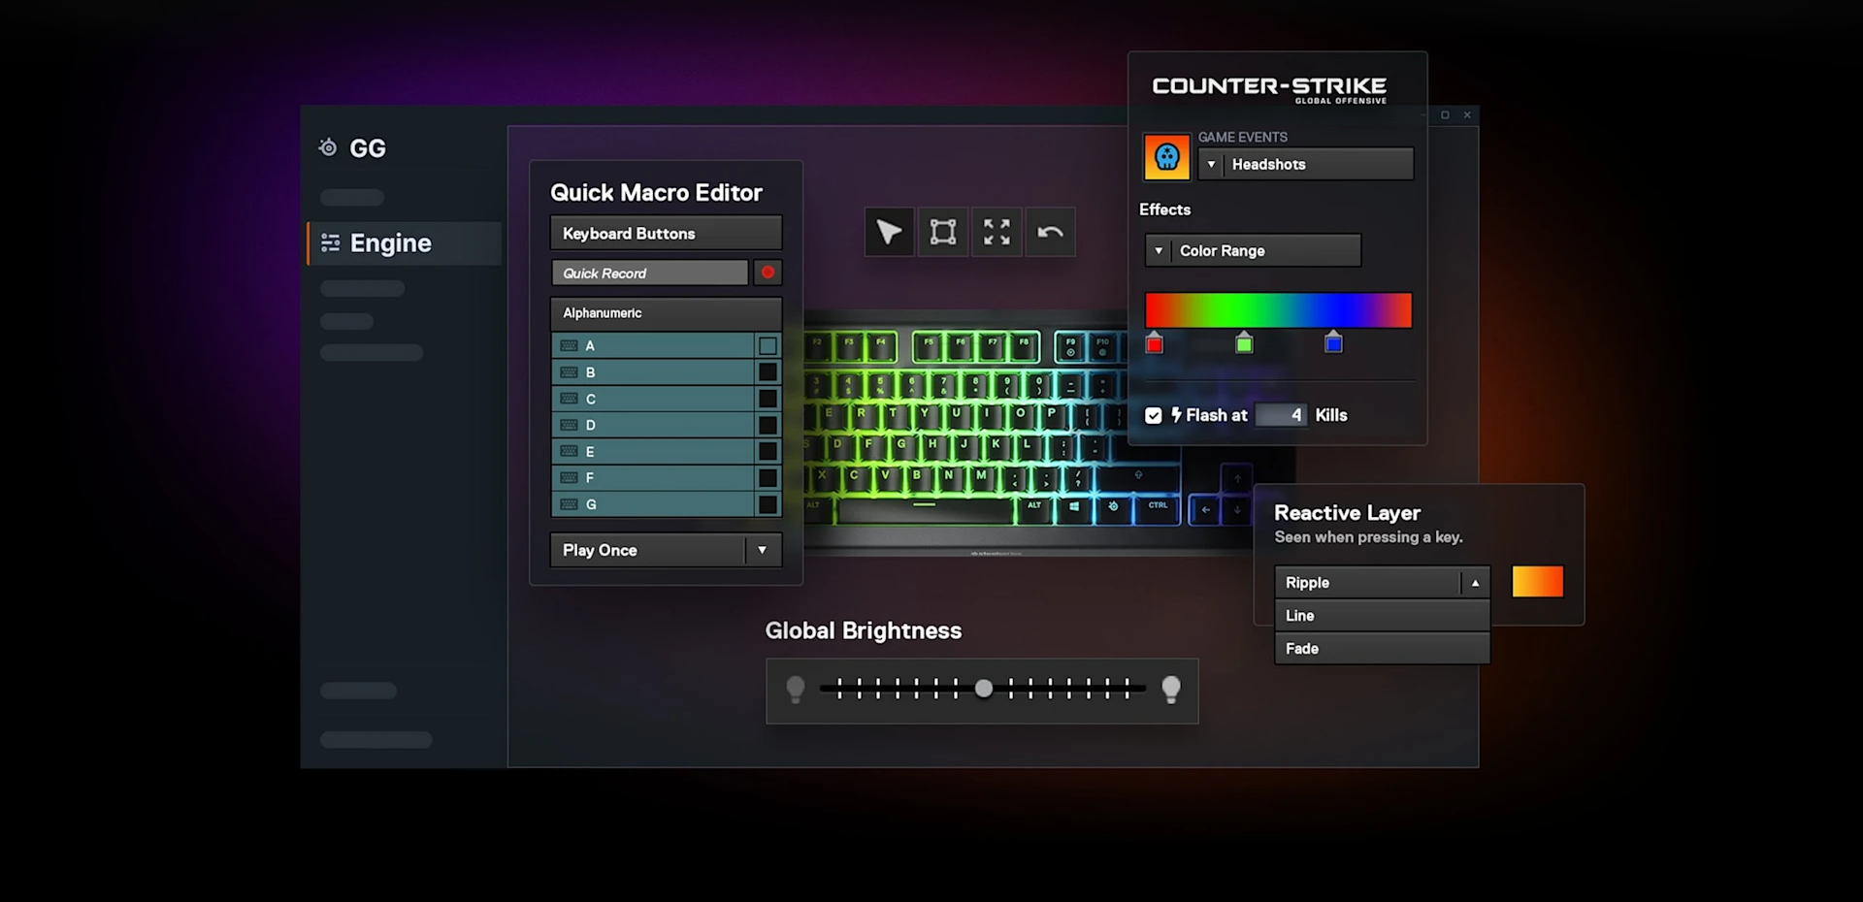This screenshot has height=902, width=1863.
Task: Click the Alphanumeric key group button
Action: (665, 312)
